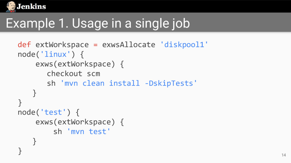
Task: Click the 'node' keyword of the test block
Action: point(26,112)
